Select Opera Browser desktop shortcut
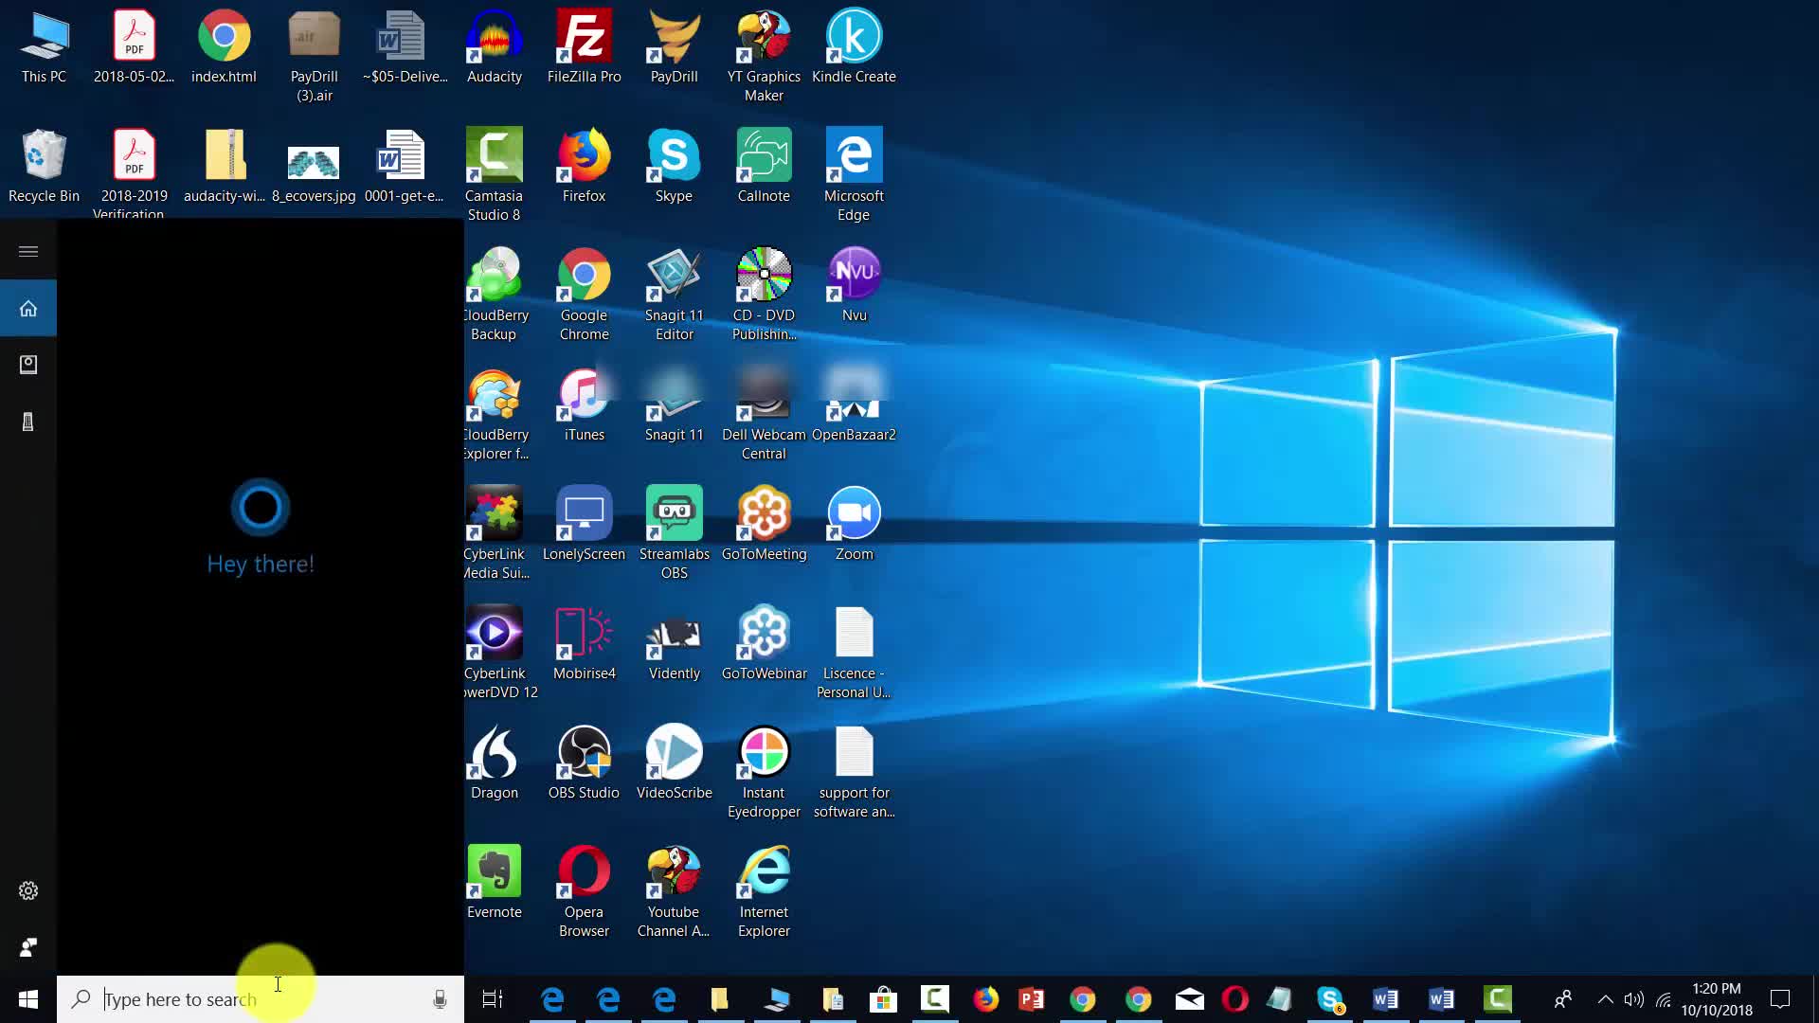The width and height of the screenshot is (1819, 1023). point(584,890)
